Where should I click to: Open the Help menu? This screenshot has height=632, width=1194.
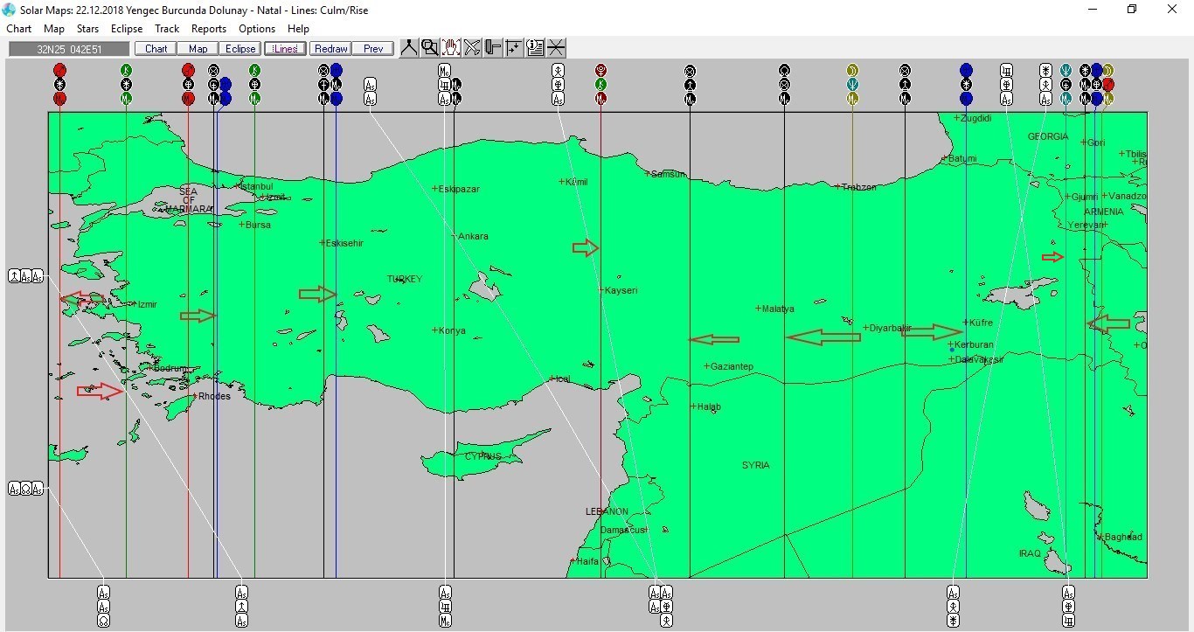click(298, 29)
